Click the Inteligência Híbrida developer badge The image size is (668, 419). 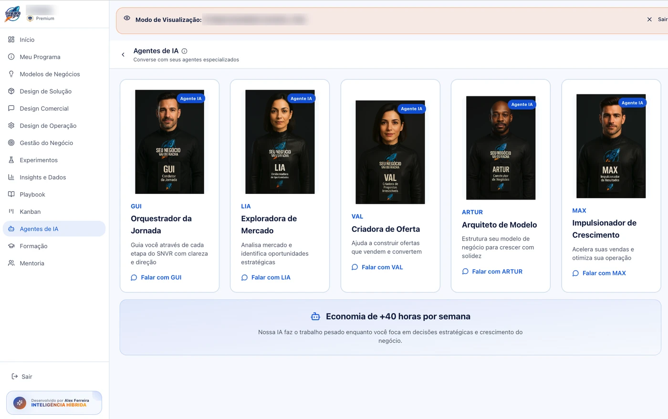[x=54, y=403]
